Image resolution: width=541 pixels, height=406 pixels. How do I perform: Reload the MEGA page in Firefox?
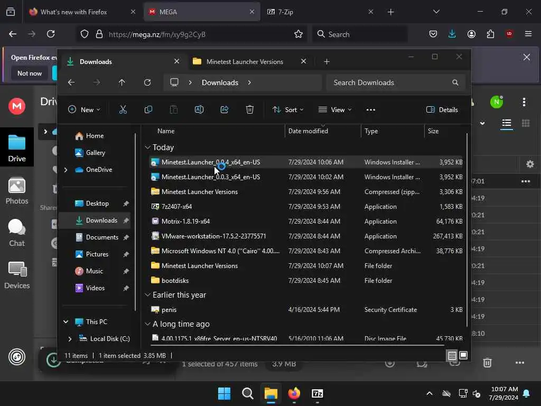[51, 34]
